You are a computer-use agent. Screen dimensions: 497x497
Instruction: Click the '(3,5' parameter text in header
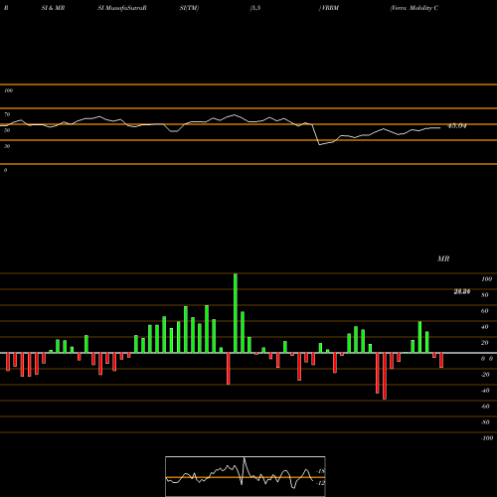coord(255,8)
